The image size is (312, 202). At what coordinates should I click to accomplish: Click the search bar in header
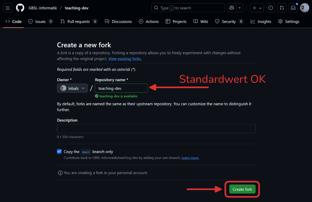[188, 8]
